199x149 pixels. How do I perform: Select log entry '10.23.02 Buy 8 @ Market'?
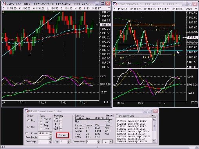pos(131,139)
